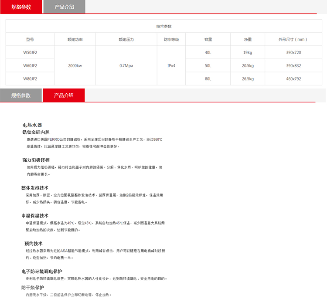The image size is (327, 299).
Task: Open the gray 产品介绍 tab above the table
Action: coord(64,7)
